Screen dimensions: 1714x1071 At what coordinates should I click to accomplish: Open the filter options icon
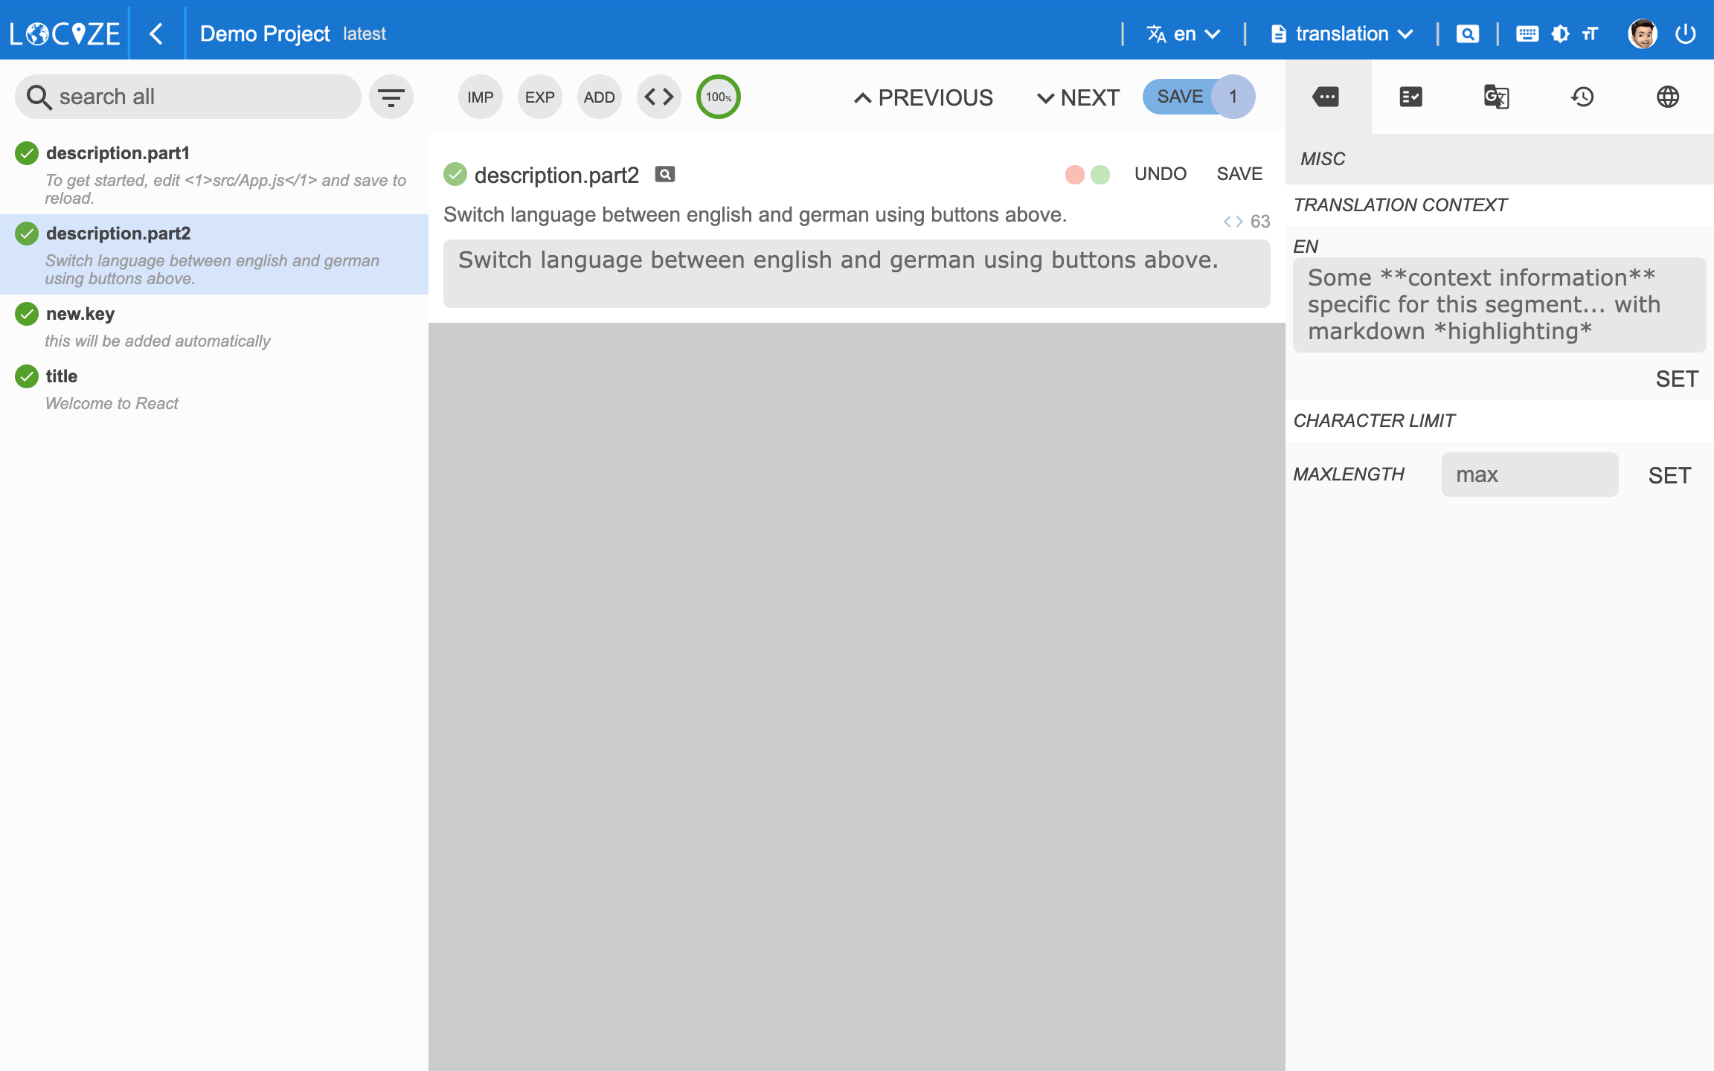[391, 97]
